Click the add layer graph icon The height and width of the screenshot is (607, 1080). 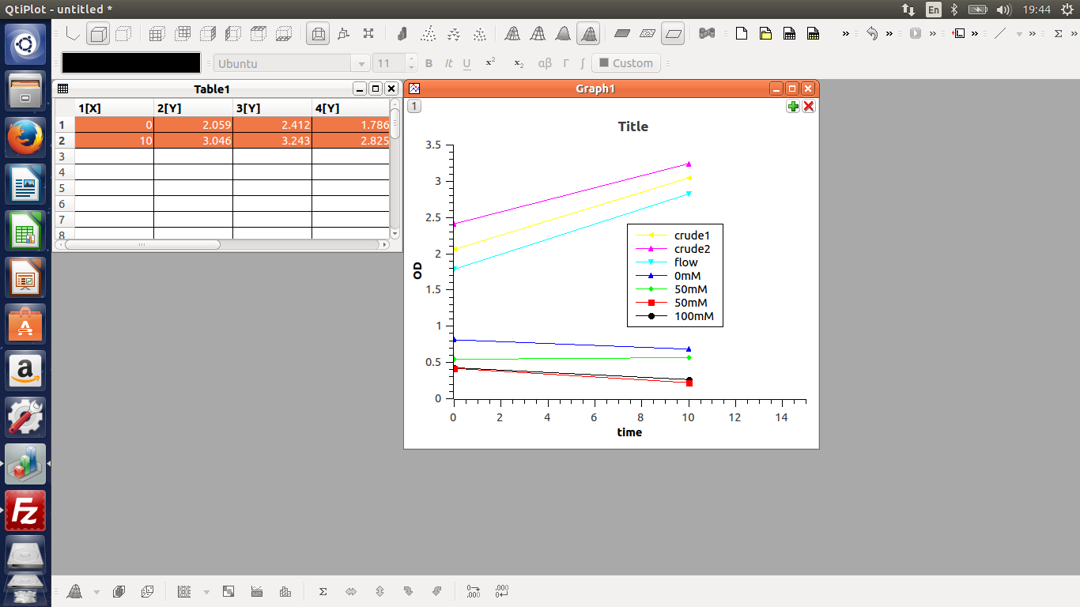coord(959,34)
